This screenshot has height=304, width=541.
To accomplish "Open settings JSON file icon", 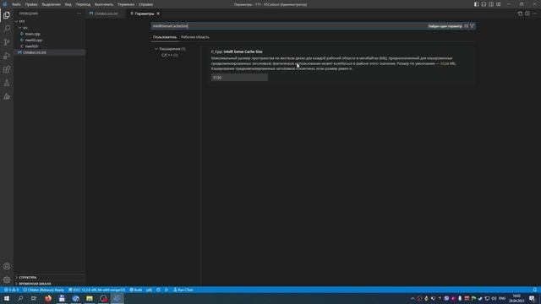I will click(520, 14).
